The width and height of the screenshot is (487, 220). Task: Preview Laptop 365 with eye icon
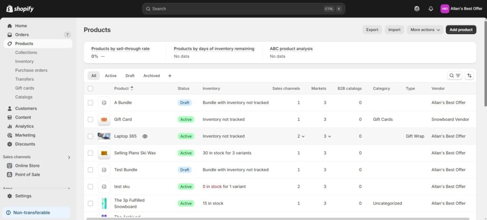145,136
